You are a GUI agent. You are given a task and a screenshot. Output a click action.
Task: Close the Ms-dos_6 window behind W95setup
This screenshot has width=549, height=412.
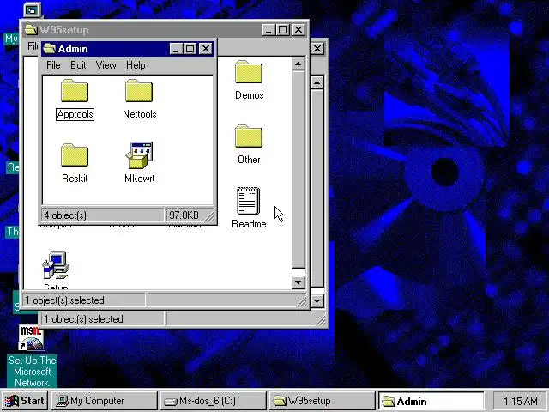317,49
